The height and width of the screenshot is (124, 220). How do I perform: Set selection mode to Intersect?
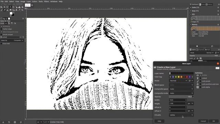15,23
